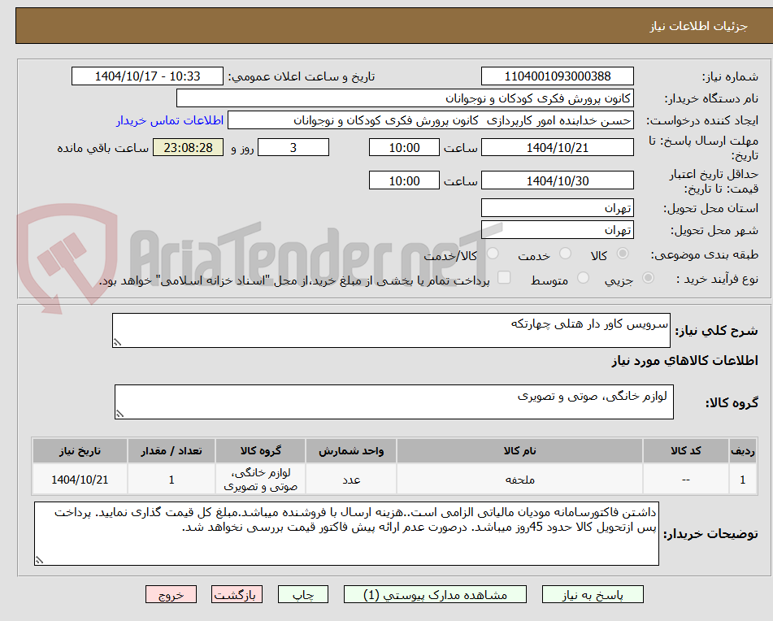Open مشاهده مدارک پیوستی (1) attachments
Image resolution: width=773 pixels, height=621 pixels.
[x=435, y=594]
